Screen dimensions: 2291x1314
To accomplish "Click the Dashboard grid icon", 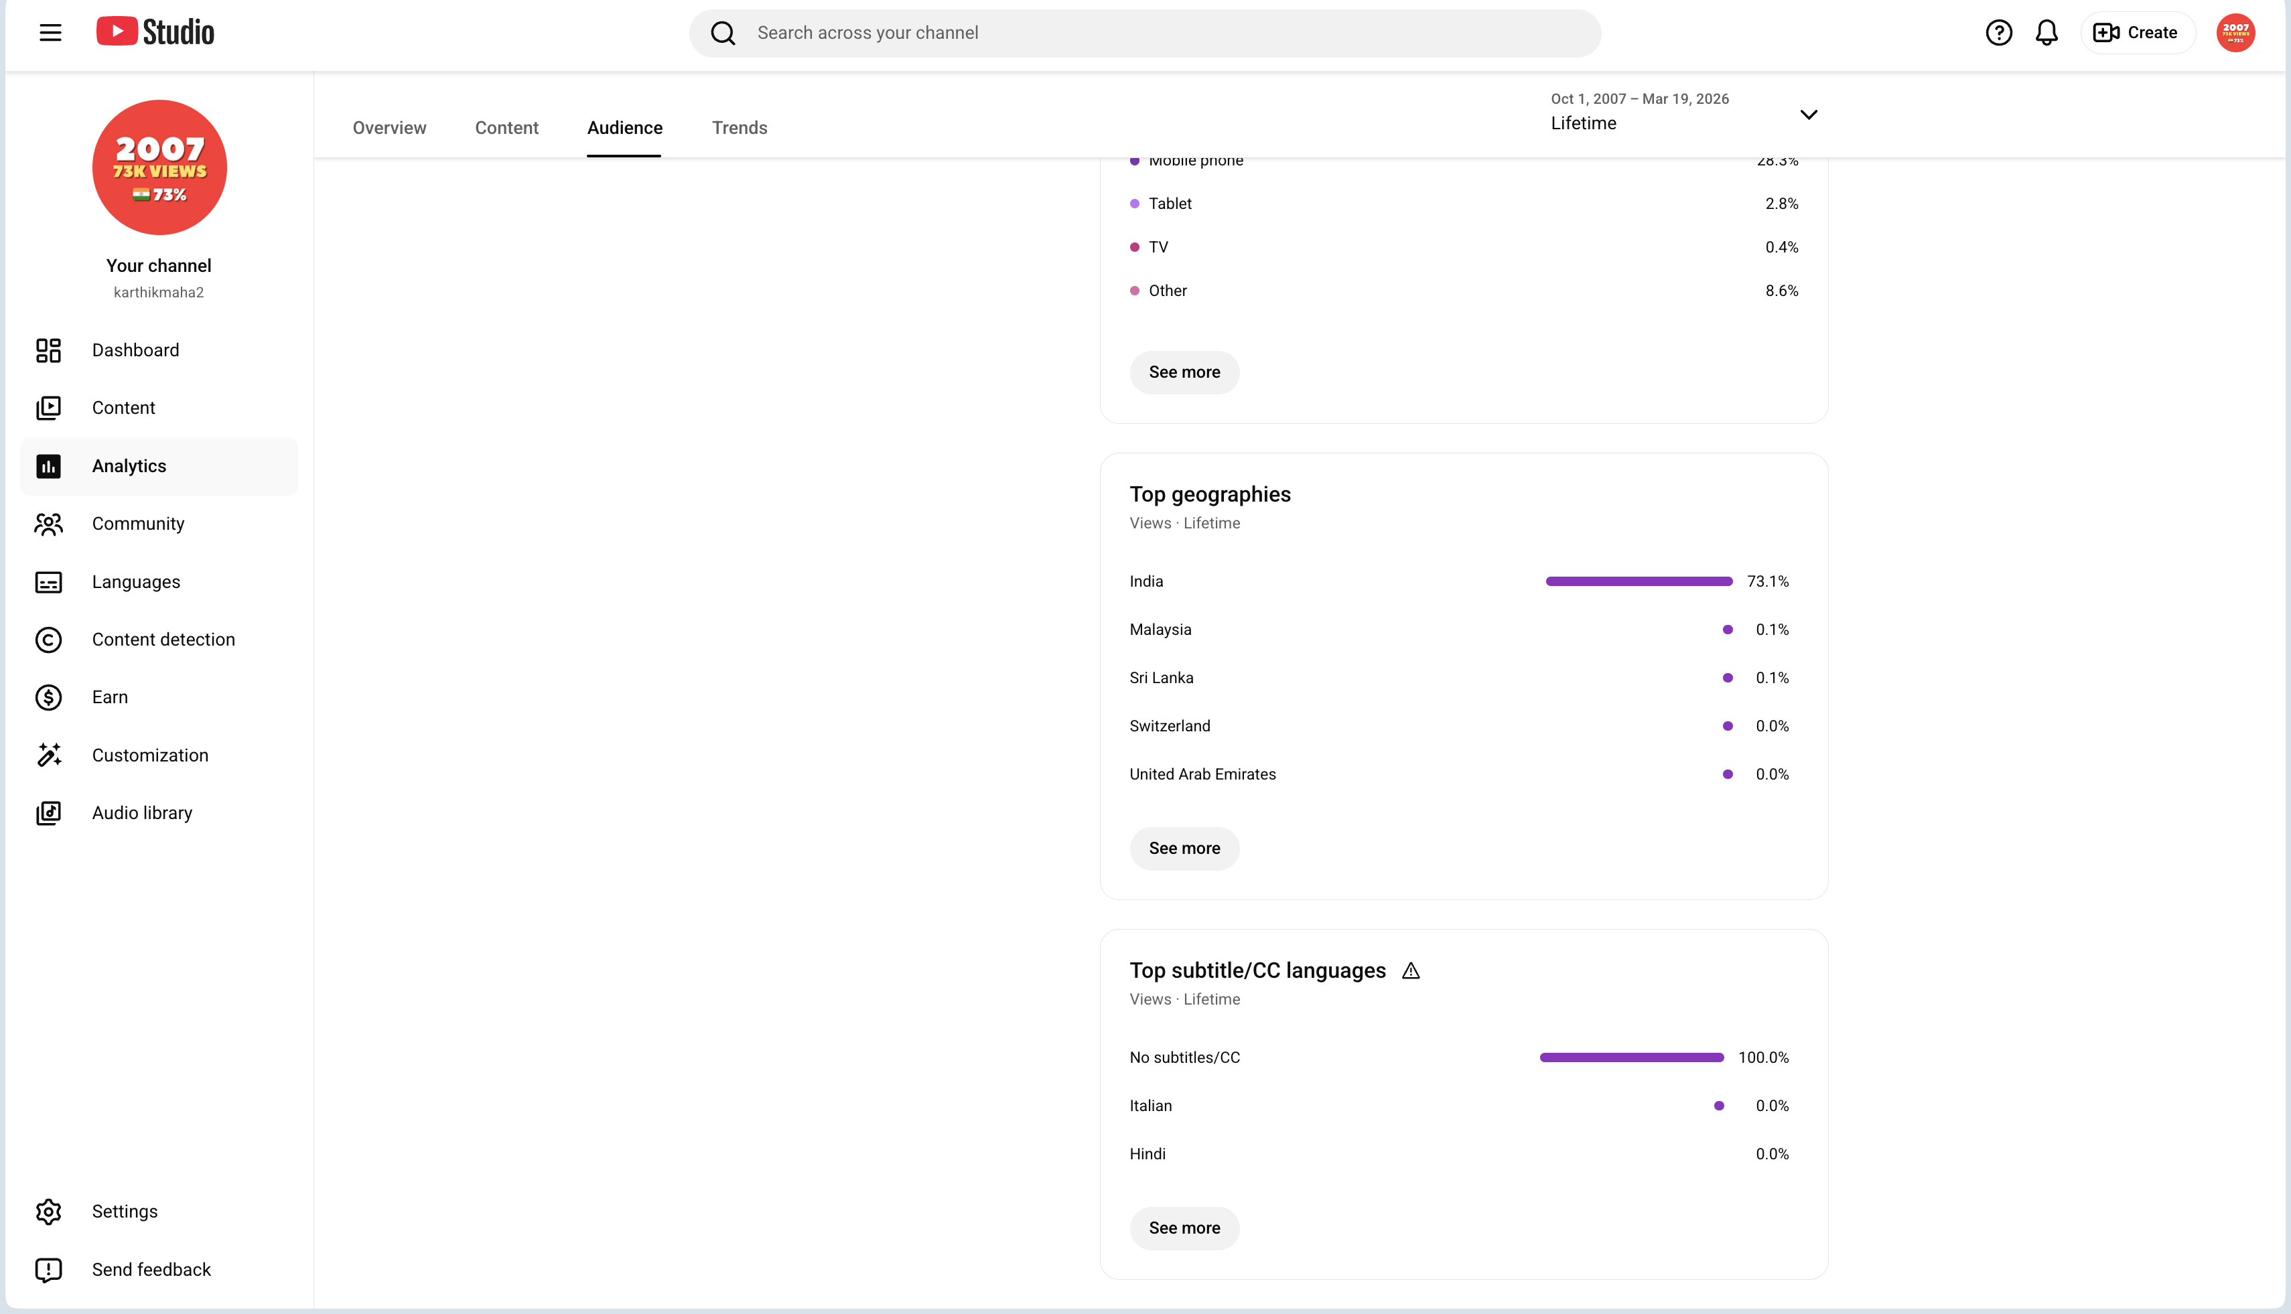I will [49, 350].
